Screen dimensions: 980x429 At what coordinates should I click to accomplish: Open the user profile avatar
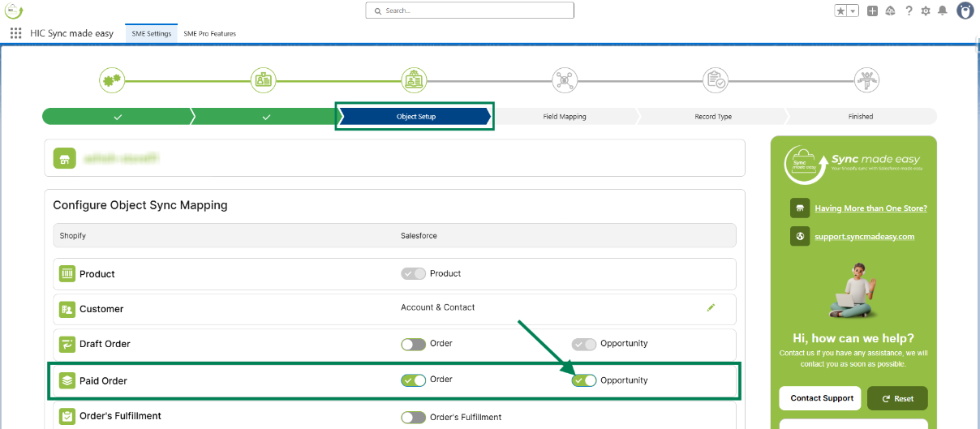tap(965, 11)
